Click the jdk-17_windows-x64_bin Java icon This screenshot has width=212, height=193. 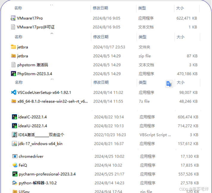(x=14, y=143)
